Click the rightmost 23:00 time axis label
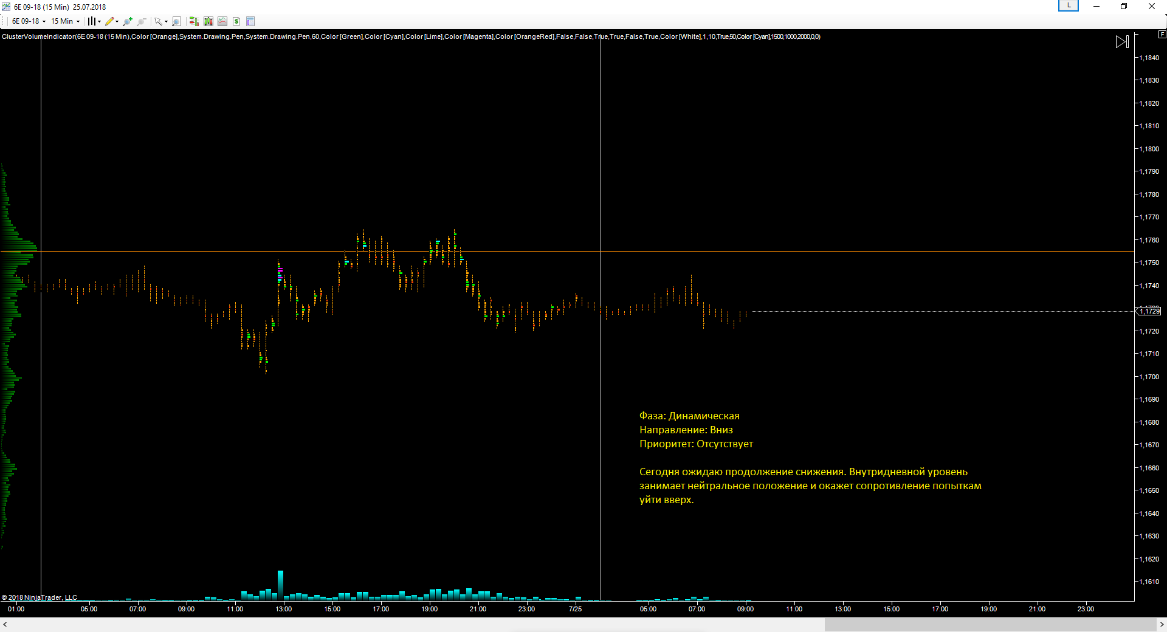 [x=1086, y=609]
